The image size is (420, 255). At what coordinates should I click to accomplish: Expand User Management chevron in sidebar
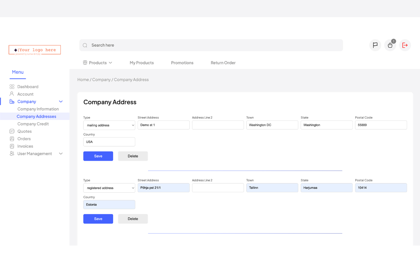[x=61, y=154]
